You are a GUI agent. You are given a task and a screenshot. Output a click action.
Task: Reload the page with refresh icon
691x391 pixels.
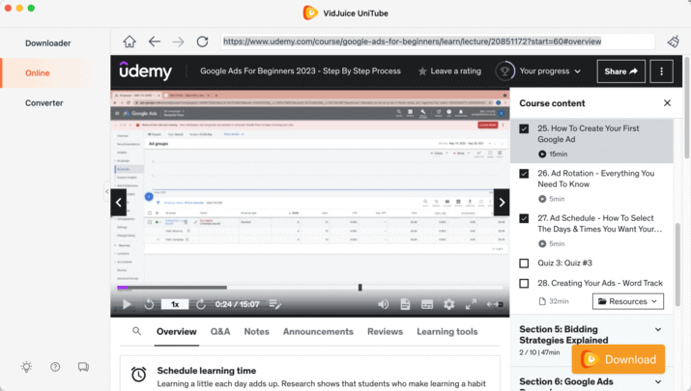point(202,42)
